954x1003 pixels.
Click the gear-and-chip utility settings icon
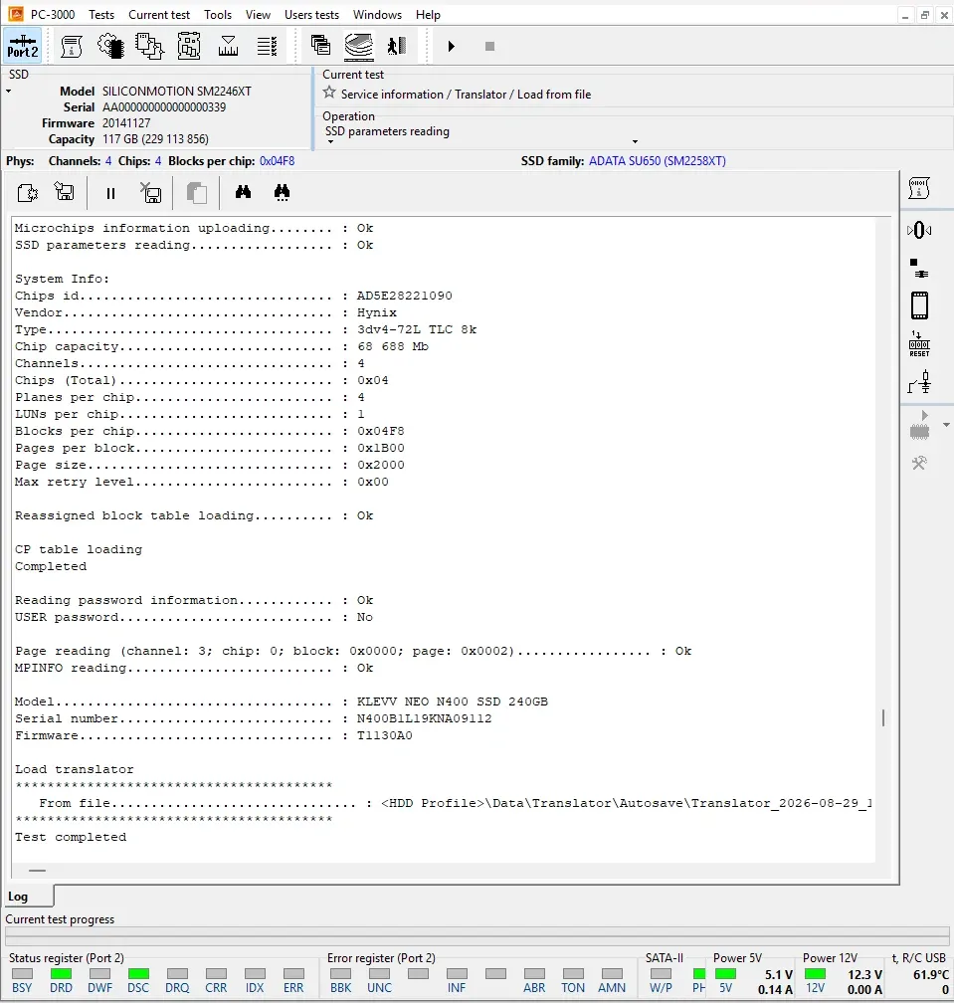110,46
